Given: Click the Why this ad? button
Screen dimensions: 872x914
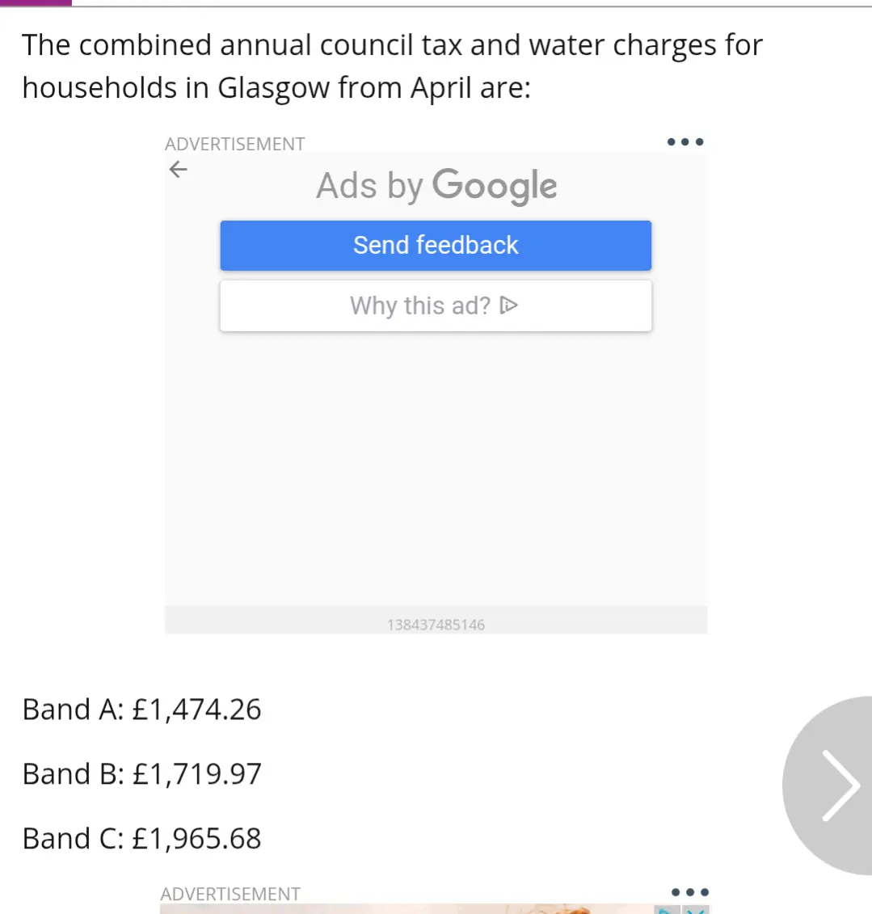Looking at the screenshot, I should (436, 305).
